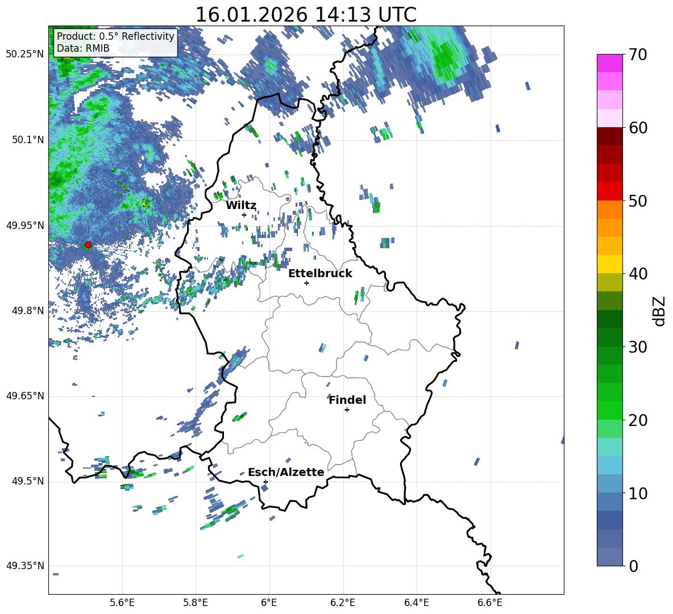Click the 0 label on the colorbar
Image resolution: width=673 pixels, height=614 pixels.
[634, 566]
